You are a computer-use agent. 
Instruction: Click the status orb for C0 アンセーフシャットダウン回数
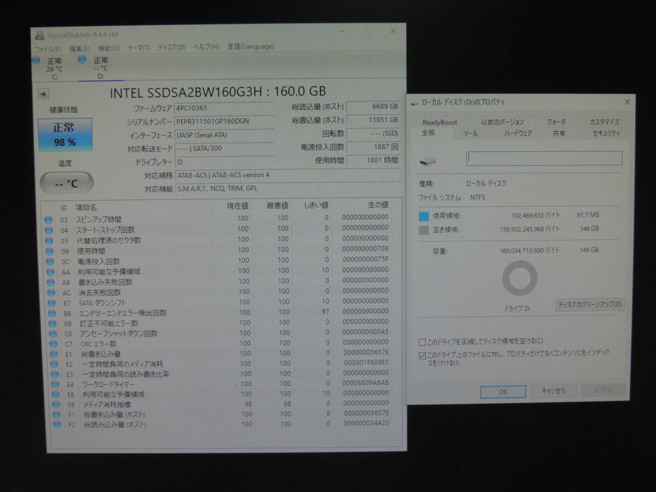[52, 333]
